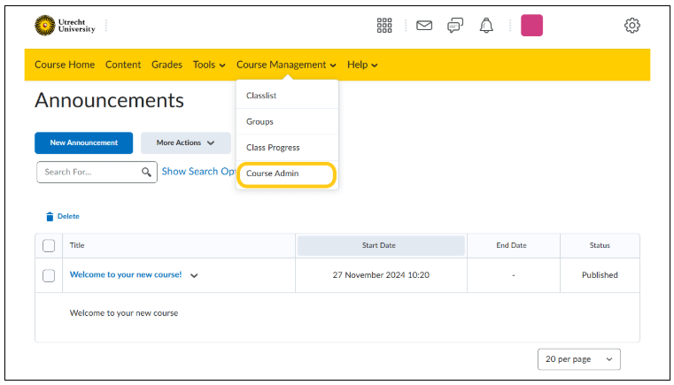The height and width of the screenshot is (385, 674).
Task: Tick the checkbox for Welcome announcement
Action: click(49, 275)
